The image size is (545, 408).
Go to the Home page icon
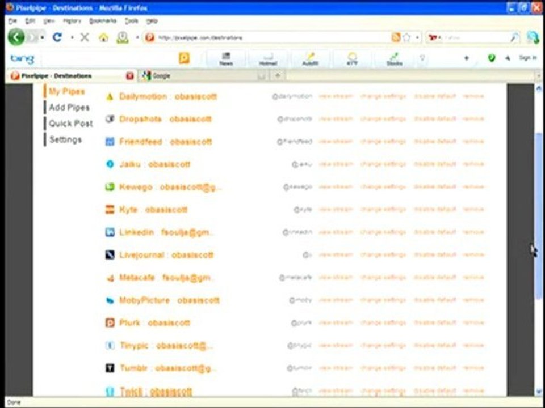pyautogui.click(x=103, y=37)
